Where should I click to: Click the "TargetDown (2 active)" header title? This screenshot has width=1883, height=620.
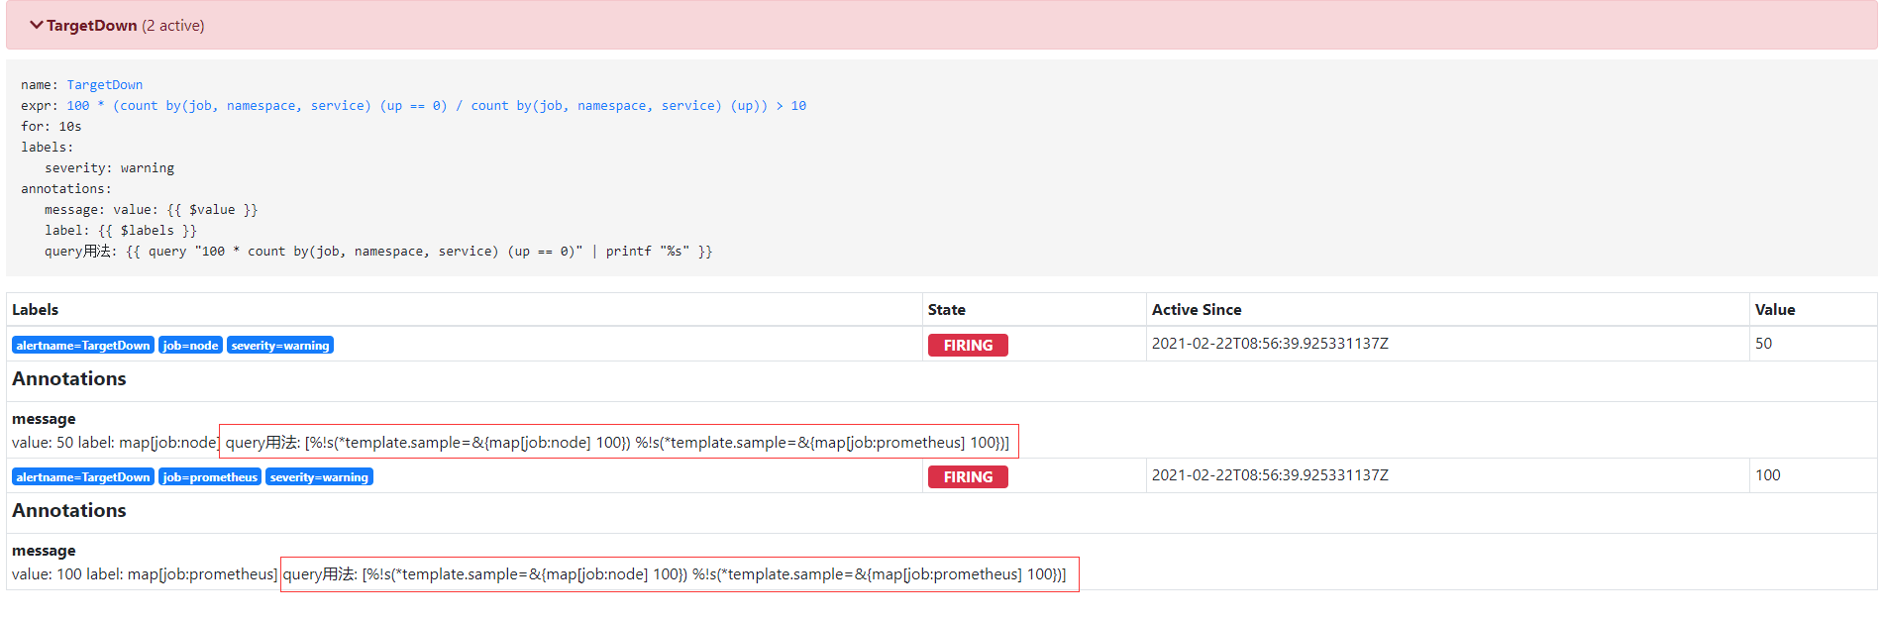[125, 26]
